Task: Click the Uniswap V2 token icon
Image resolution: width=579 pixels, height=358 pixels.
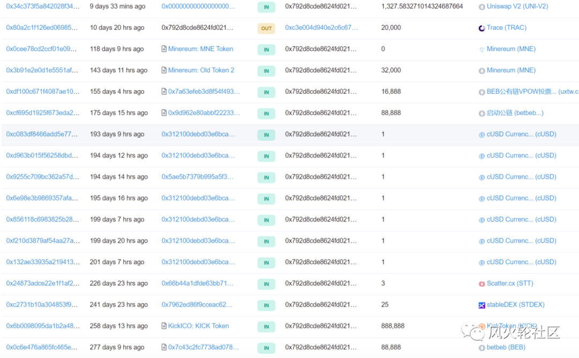Action: point(481,7)
